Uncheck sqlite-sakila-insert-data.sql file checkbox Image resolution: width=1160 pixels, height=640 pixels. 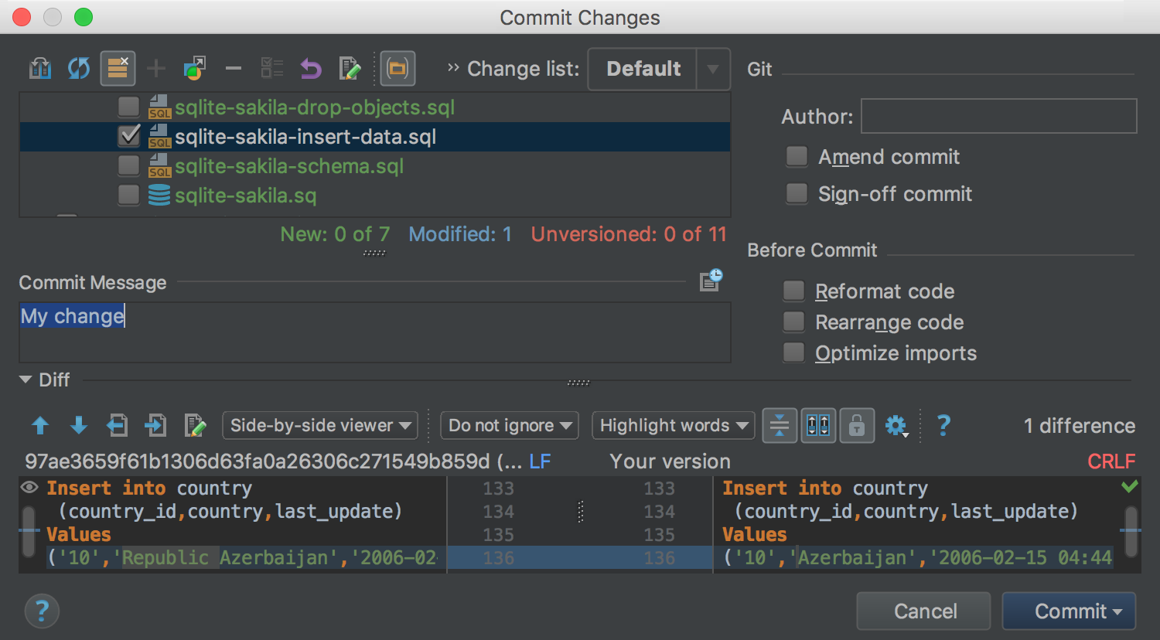pos(129,136)
